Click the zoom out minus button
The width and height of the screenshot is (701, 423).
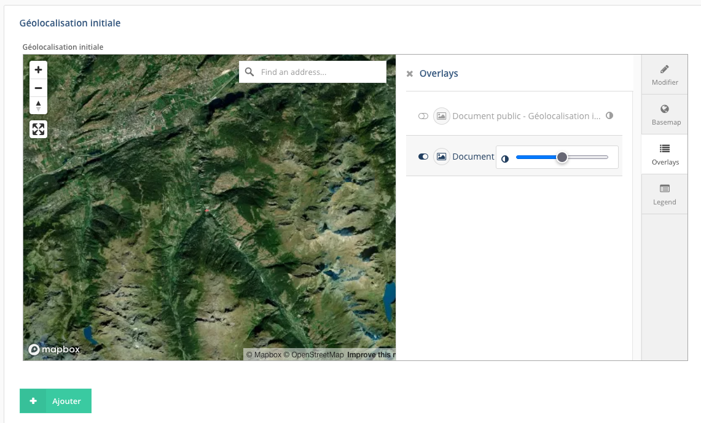tap(38, 88)
